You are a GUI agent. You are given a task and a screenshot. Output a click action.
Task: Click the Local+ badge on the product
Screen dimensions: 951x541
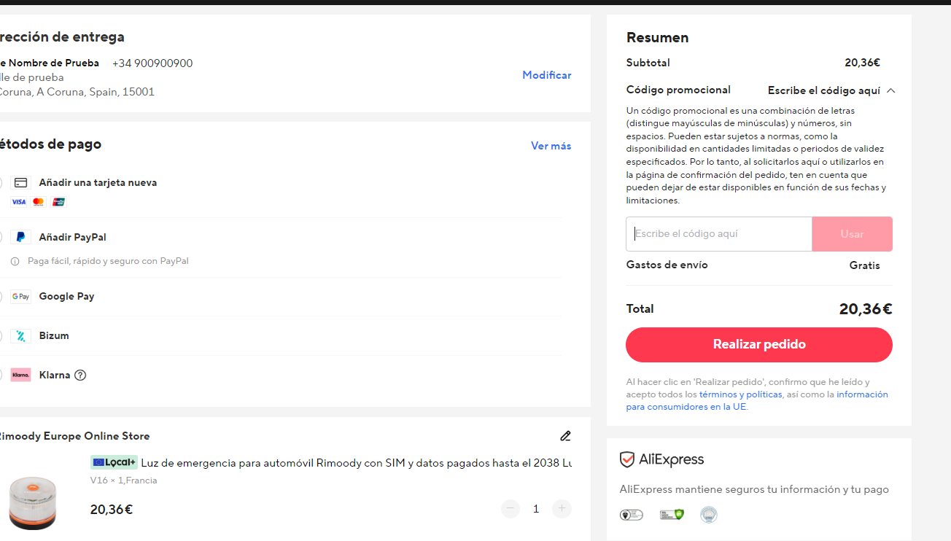pos(114,462)
